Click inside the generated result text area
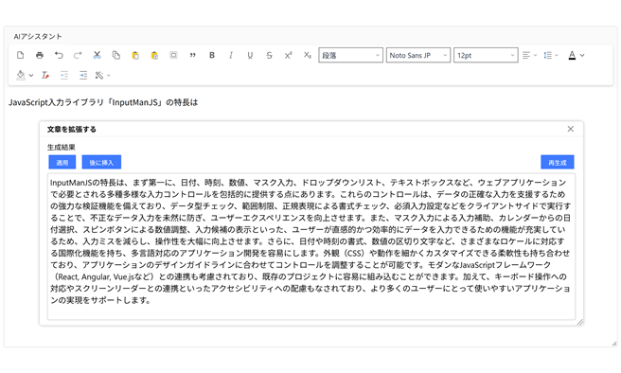 (x=311, y=247)
